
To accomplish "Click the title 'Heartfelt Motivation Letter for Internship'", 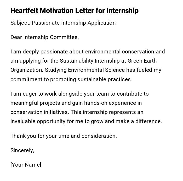I will click(74, 11).
